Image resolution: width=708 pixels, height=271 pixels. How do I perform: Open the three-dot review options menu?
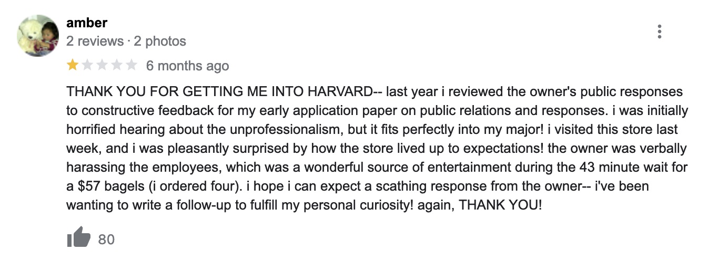(659, 32)
